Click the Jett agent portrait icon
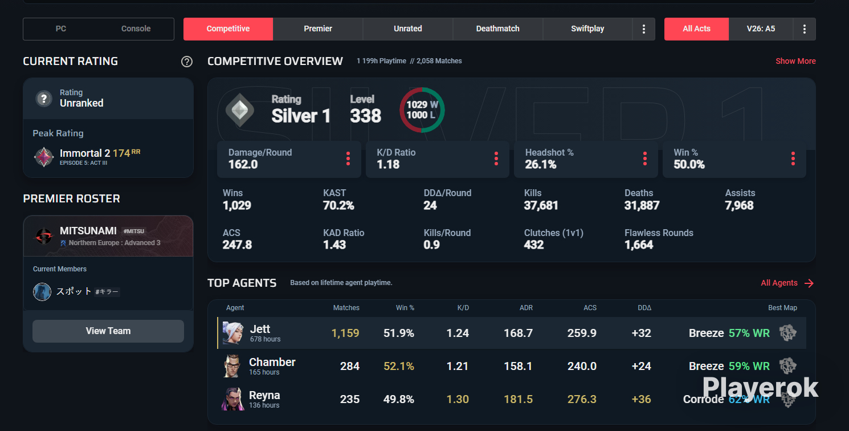Screen dimensions: 849x431 (x=232, y=333)
